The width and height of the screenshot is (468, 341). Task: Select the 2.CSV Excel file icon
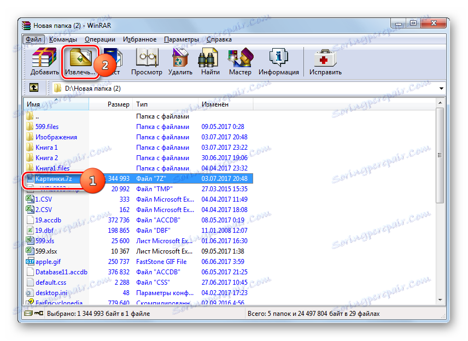pos(30,209)
